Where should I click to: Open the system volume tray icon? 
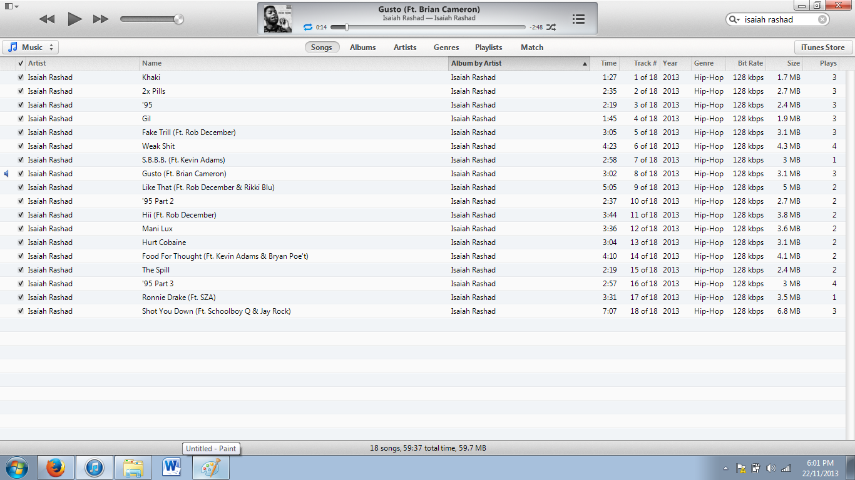coord(771,468)
